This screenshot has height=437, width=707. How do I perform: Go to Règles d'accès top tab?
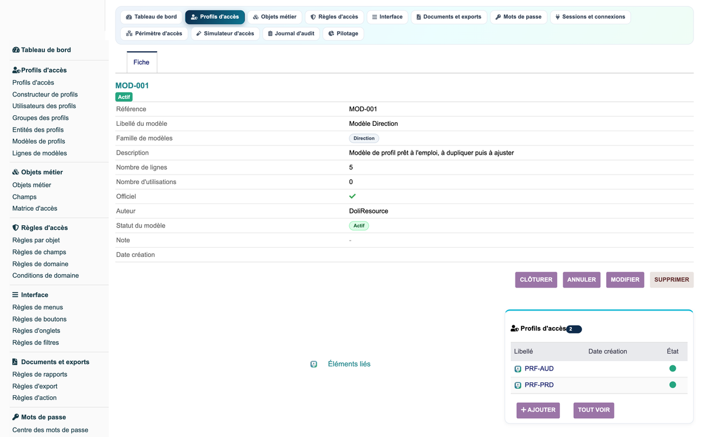click(x=334, y=17)
